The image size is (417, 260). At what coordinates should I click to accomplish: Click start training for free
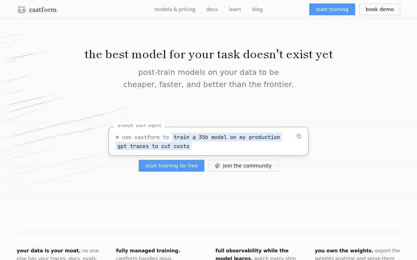[171, 166]
